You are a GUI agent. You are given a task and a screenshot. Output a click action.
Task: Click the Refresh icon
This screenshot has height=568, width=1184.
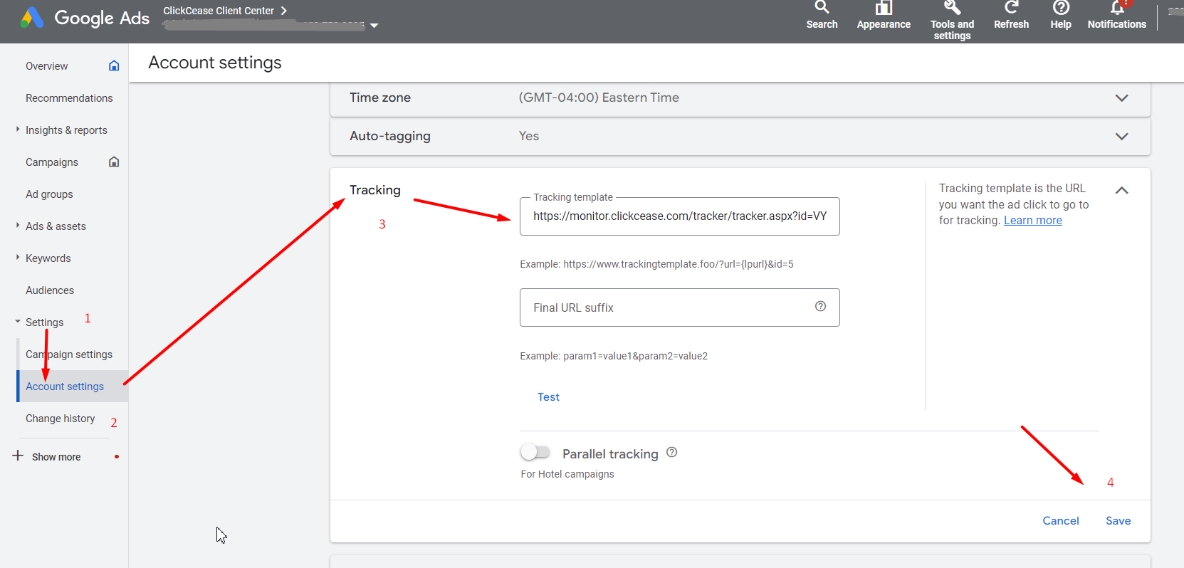click(1011, 7)
